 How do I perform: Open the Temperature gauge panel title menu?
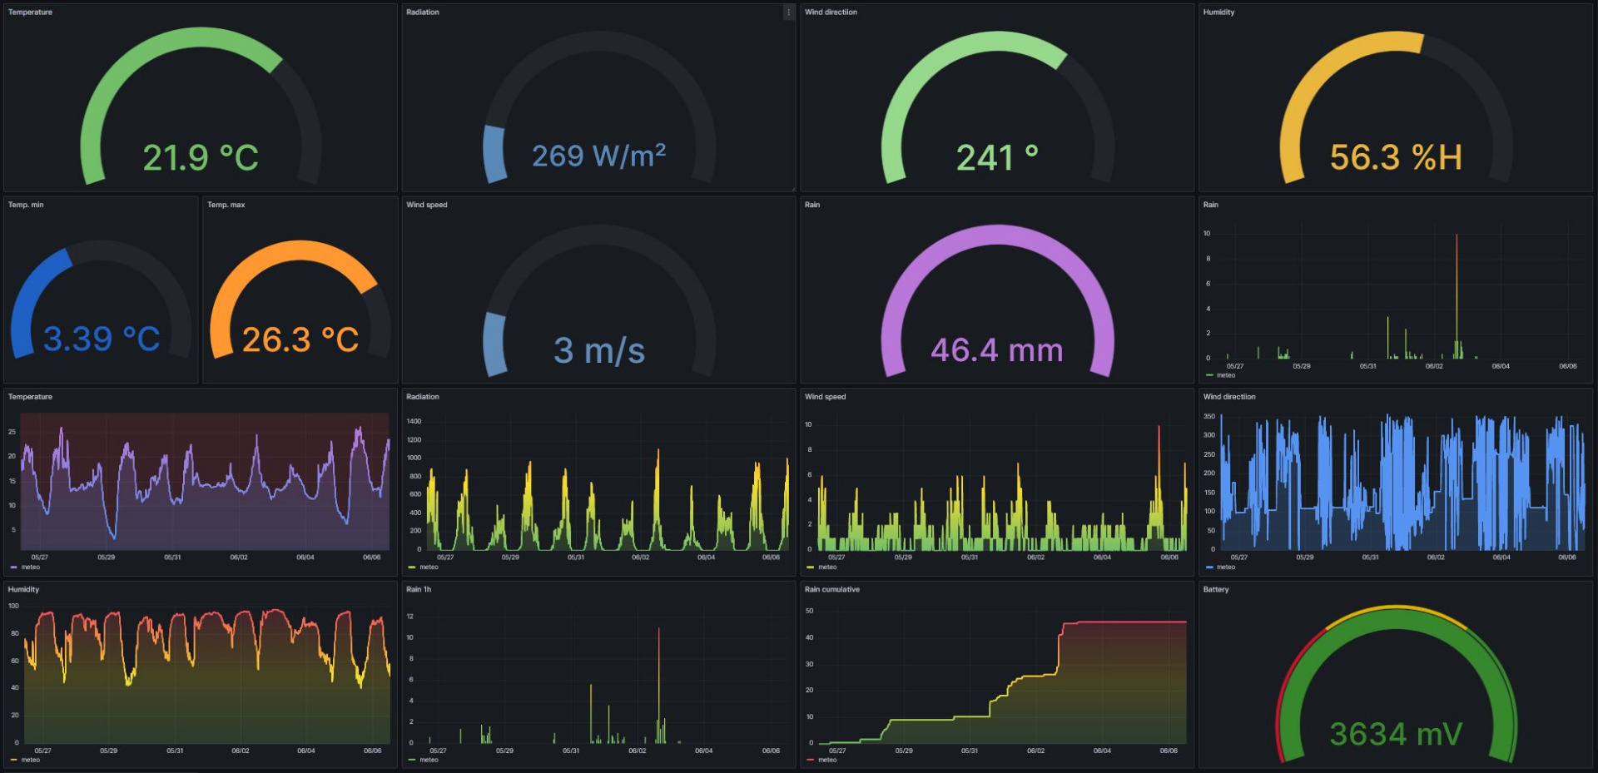(x=30, y=12)
